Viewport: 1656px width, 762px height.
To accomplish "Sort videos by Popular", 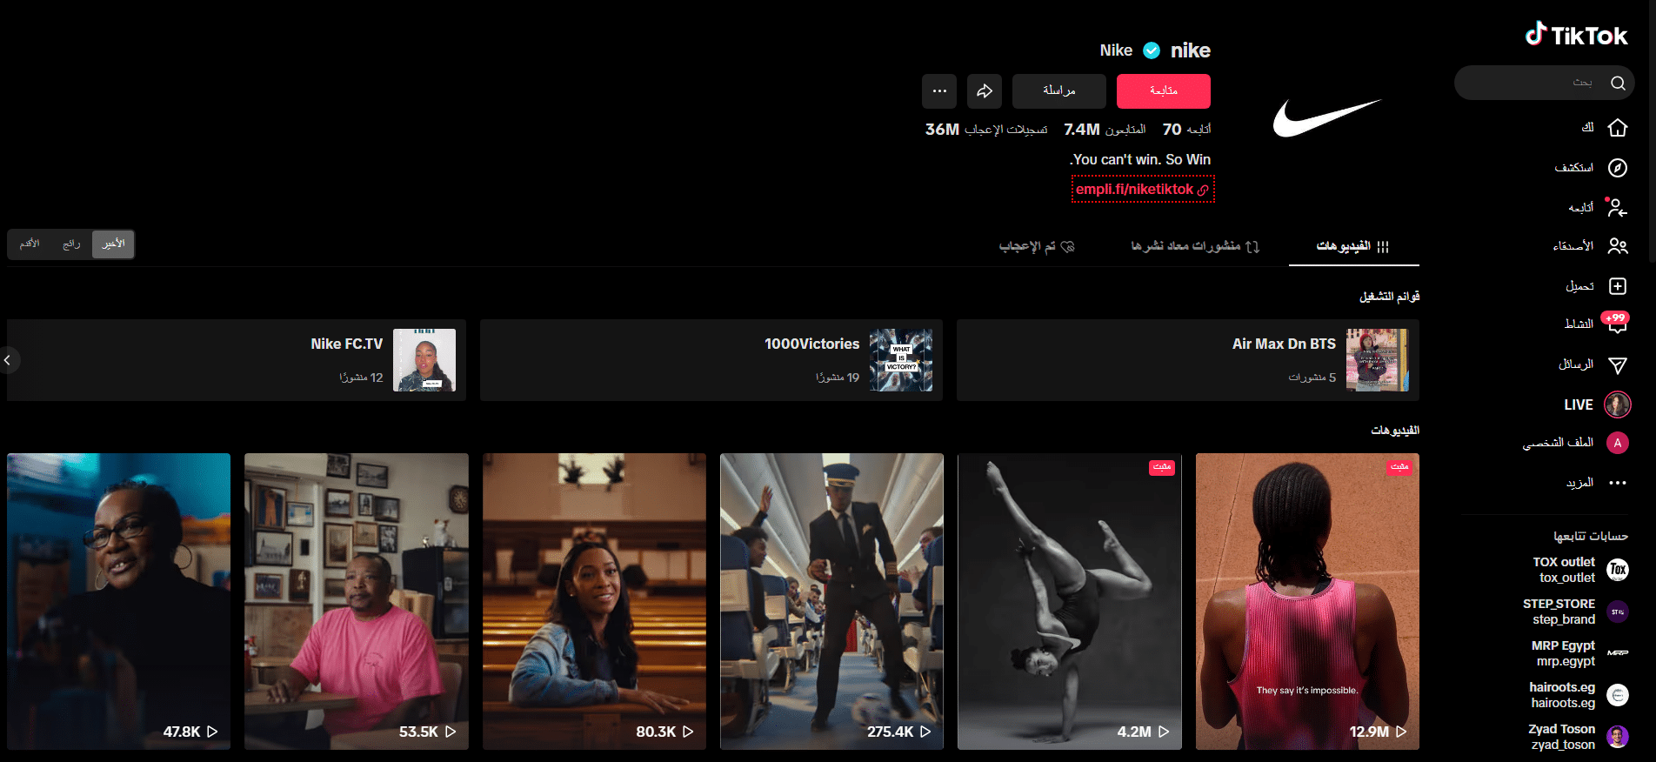I will coord(71,244).
